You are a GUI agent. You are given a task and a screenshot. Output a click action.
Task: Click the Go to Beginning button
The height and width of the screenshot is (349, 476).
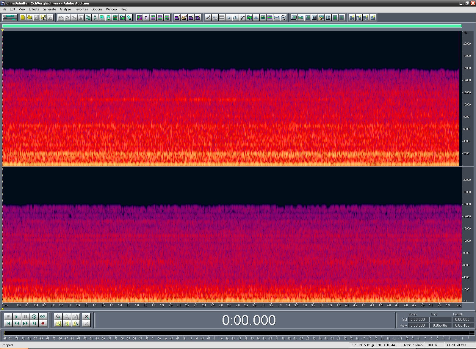click(x=8, y=323)
